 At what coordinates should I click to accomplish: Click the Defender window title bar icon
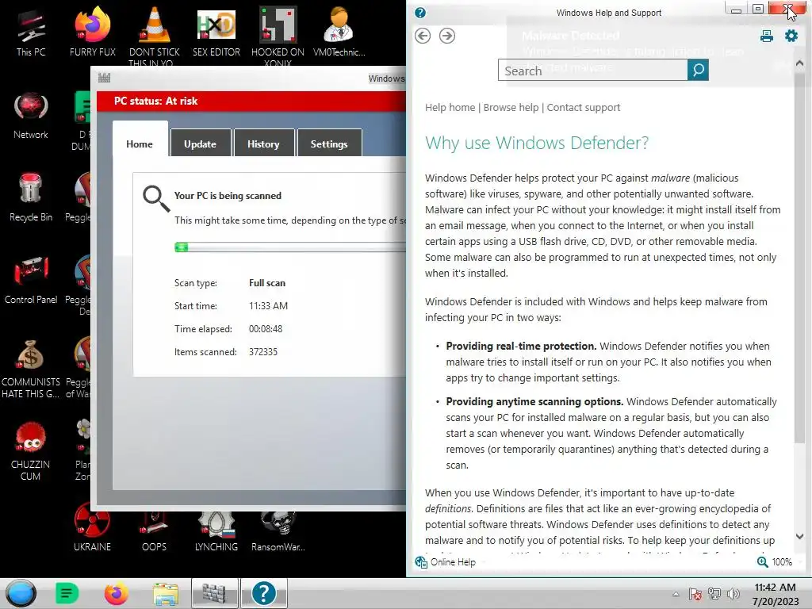tap(104, 78)
